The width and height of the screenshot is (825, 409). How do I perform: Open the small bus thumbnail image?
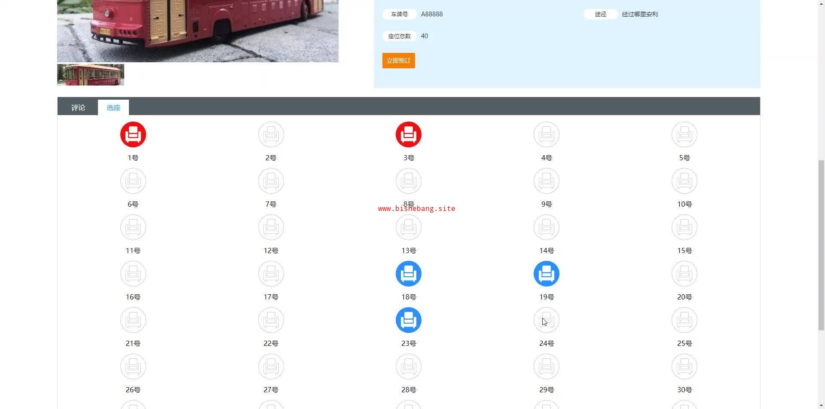pos(91,75)
